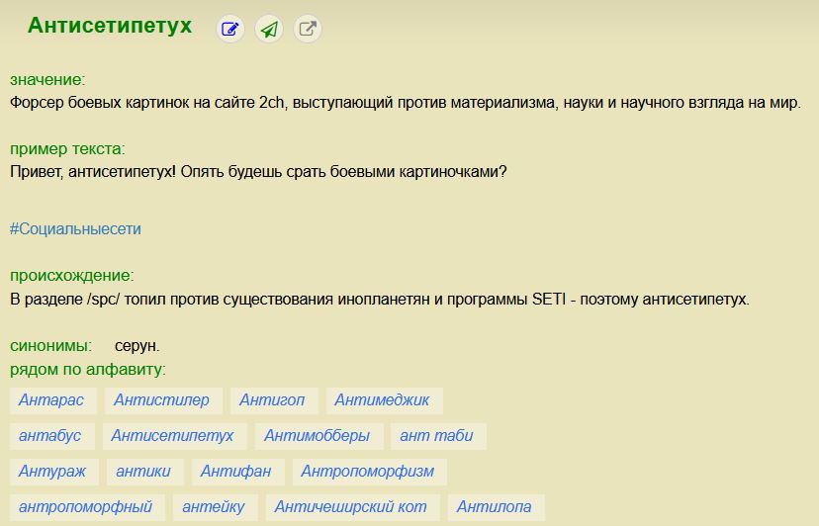Select the Антистилер tag
Screen dimensions: 819x526
point(161,400)
